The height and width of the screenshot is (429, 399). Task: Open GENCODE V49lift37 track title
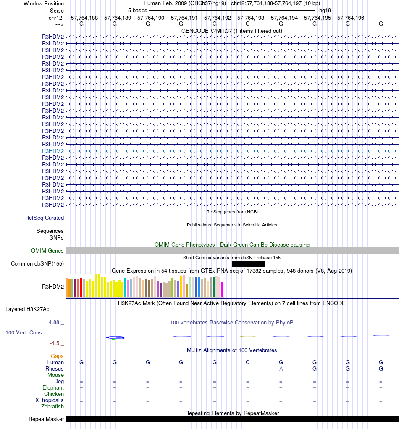tap(232, 31)
